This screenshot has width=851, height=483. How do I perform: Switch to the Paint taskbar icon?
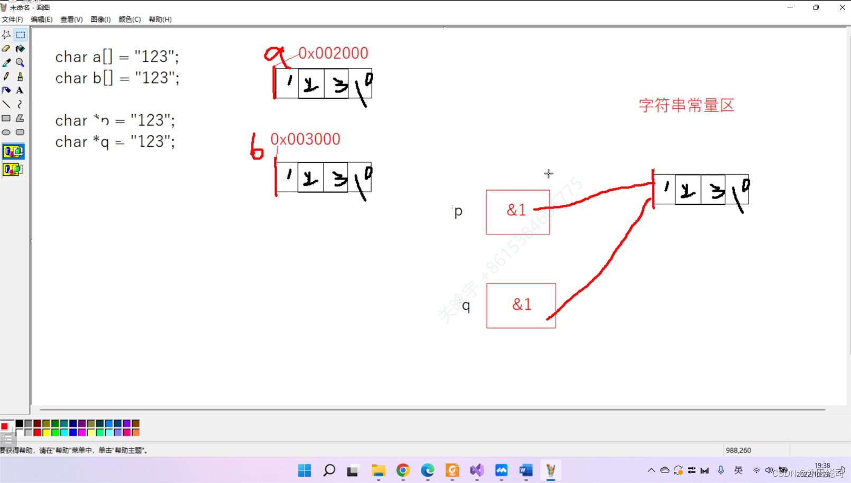[550, 470]
